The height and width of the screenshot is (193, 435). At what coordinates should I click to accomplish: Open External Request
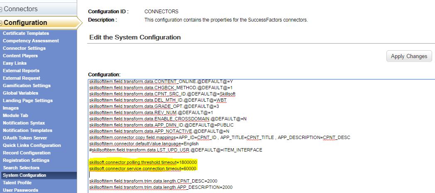[x=21, y=78]
